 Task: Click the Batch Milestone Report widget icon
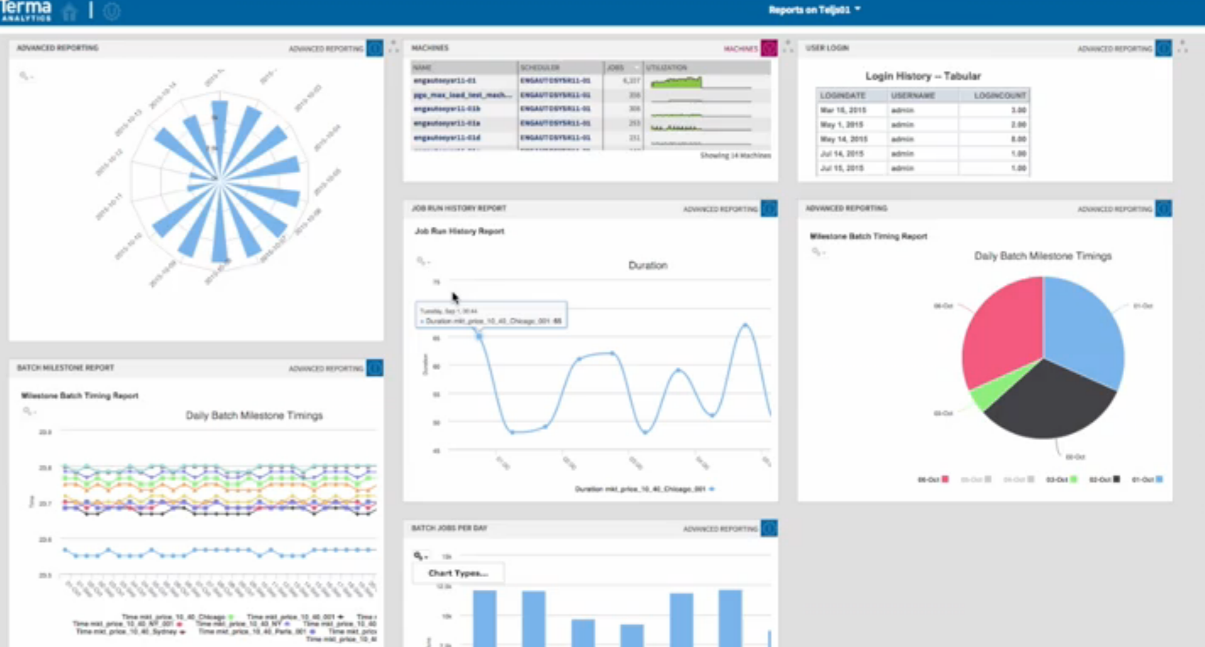[375, 368]
